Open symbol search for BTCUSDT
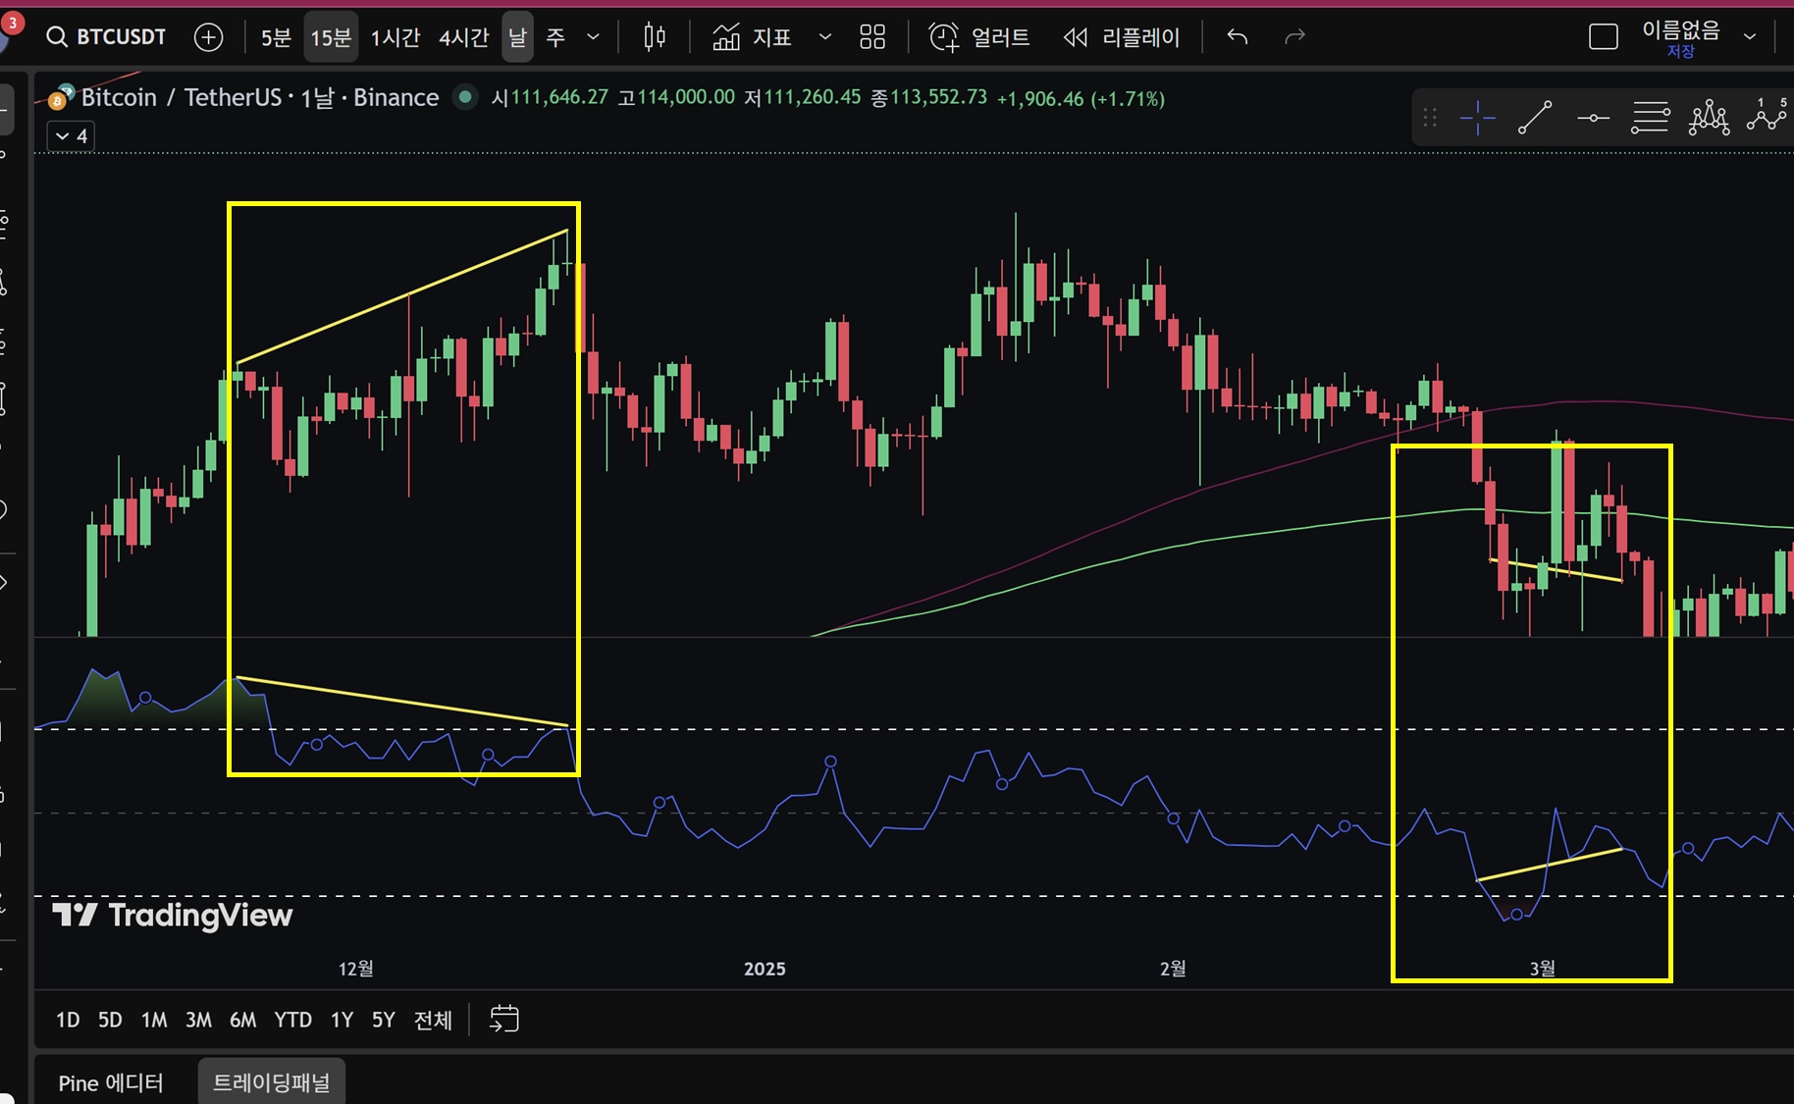The image size is (1794, 1104). 106,37
